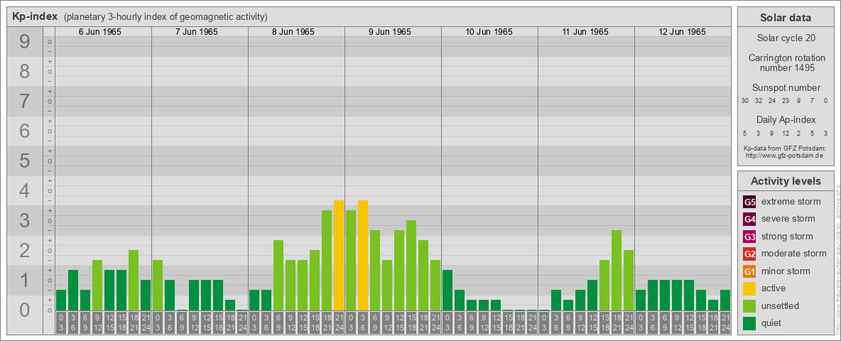
Task: Click the unsettled bar on 6 Jun 18-21
Action: tap(134, 280)
